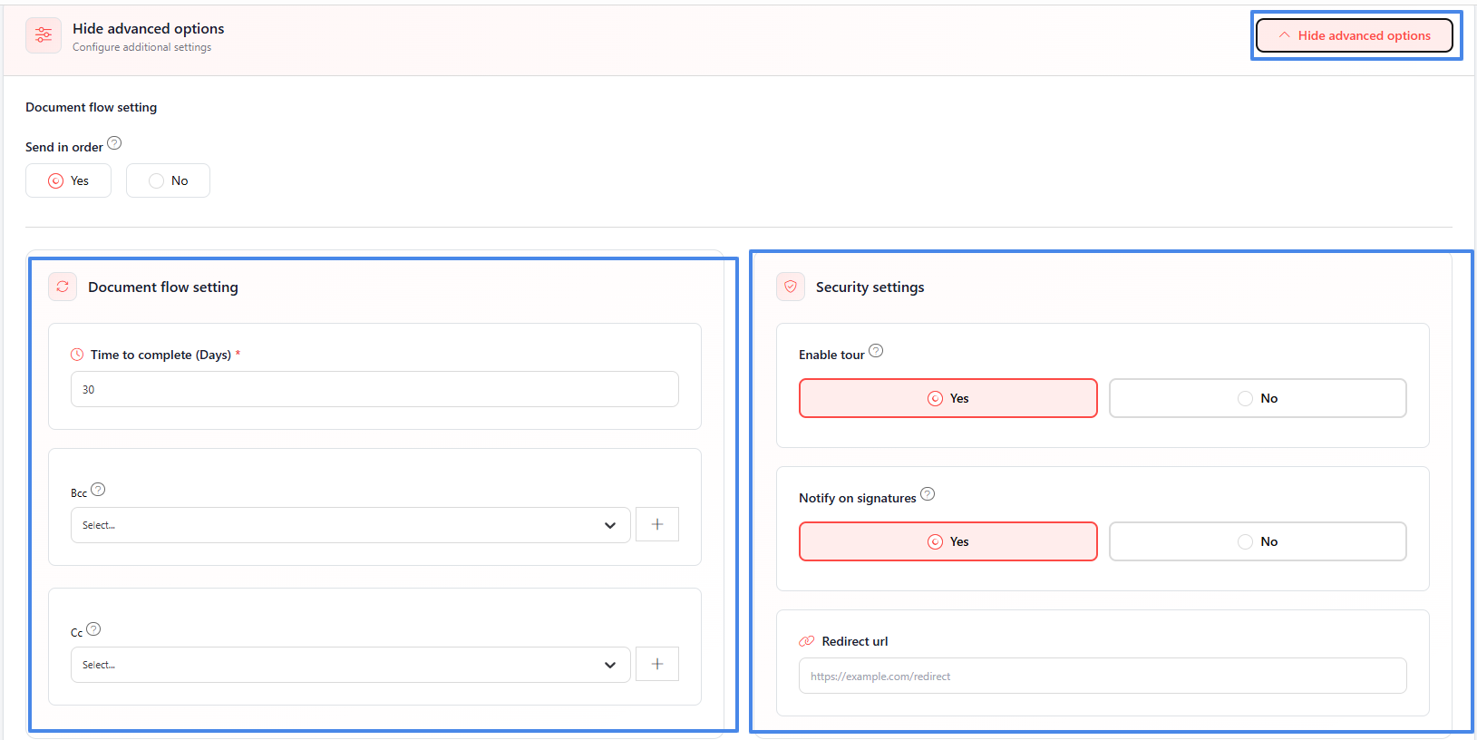Select Yes for Notify on signatures
The height and width of the screenshot is (740, 1477).
pos(948,541)
